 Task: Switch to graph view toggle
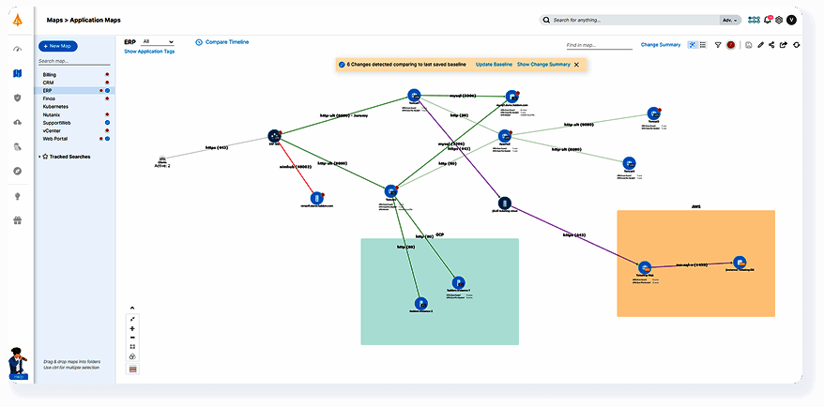(x=693, y=45)
